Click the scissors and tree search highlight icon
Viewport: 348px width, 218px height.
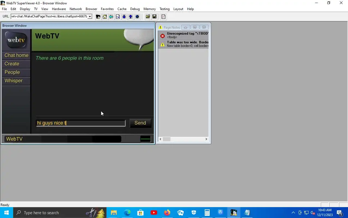95,213
